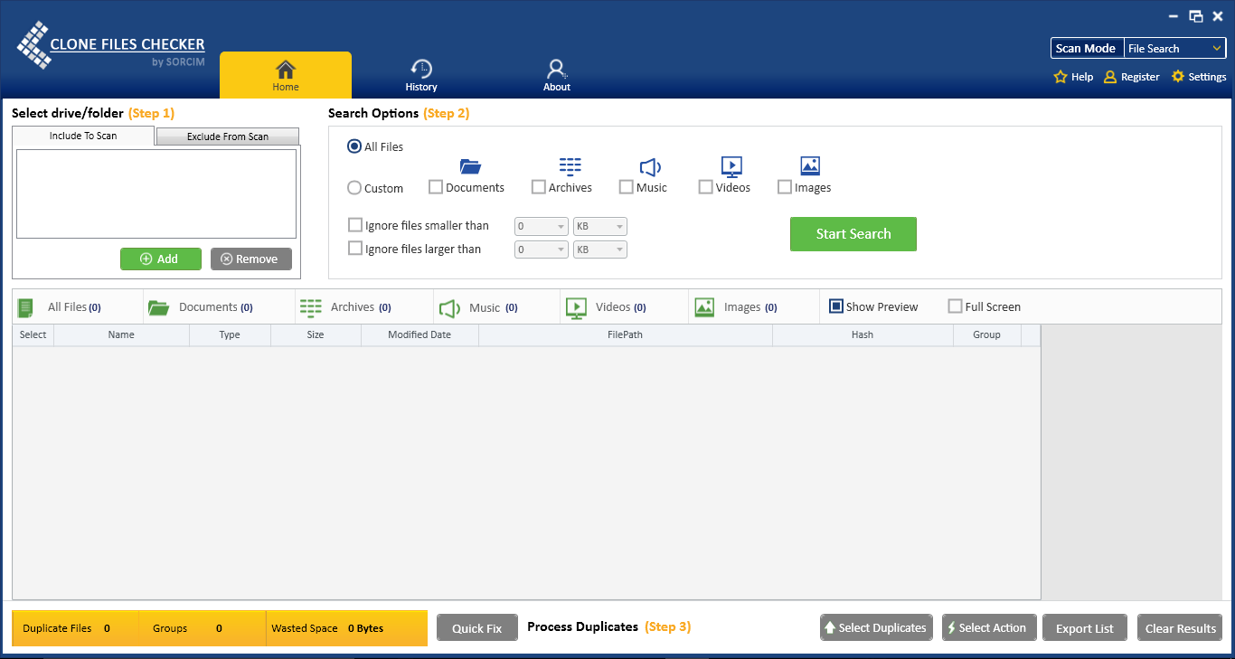Select the Custom radio option
1235x659 pixels.
tap(355, 188)
